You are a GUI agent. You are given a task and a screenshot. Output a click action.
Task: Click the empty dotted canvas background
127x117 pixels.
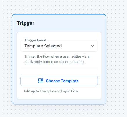[x=117, y=58]
